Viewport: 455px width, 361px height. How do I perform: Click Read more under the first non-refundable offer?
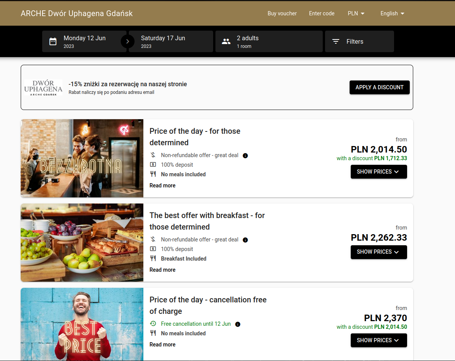[163, 185]
